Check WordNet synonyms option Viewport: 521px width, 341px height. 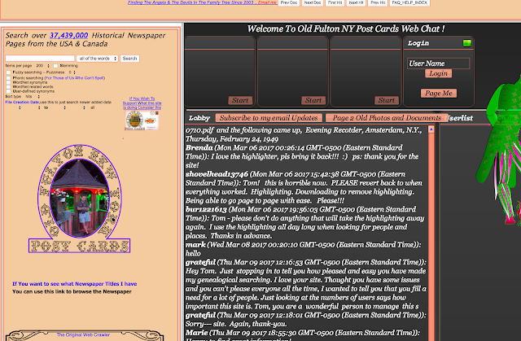coord(8,82)
